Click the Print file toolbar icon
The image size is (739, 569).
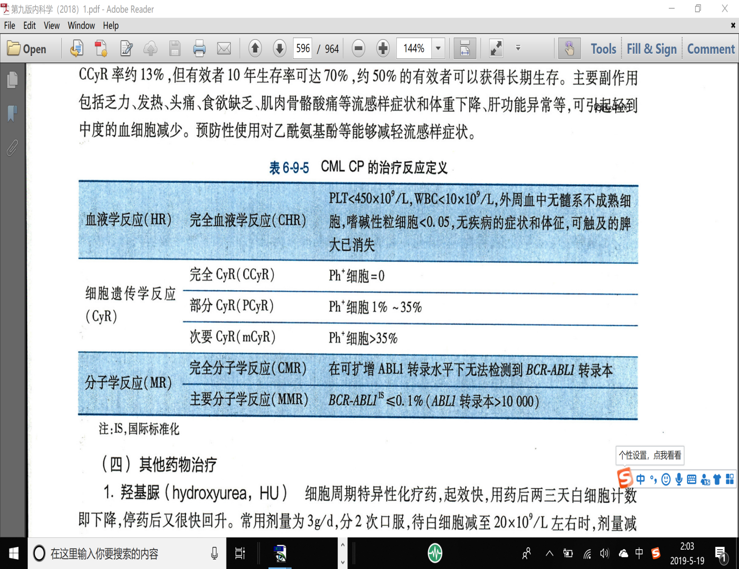click(x=199, y=49)
